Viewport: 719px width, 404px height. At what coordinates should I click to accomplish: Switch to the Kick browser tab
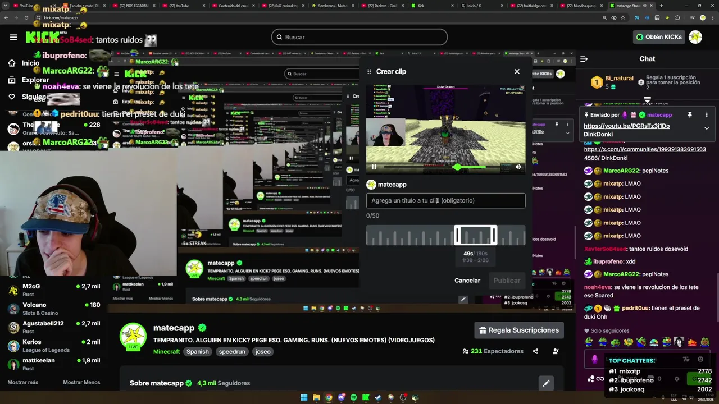tap(433, 6)
